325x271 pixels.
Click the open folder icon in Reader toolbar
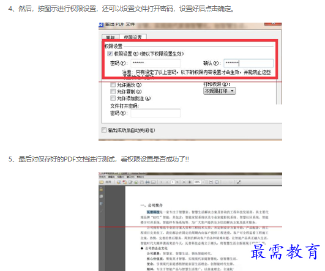point(102,182)
